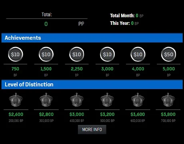Click the 600,000 BP label
The image size is (184, 144).
[138, 121]
